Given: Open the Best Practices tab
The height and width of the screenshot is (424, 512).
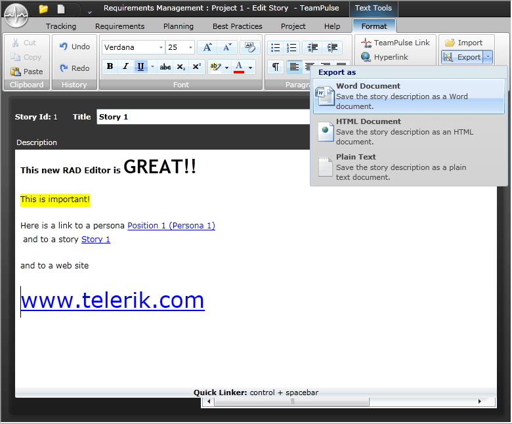Looking at the screenshot, I should click(x=238, y=26).
